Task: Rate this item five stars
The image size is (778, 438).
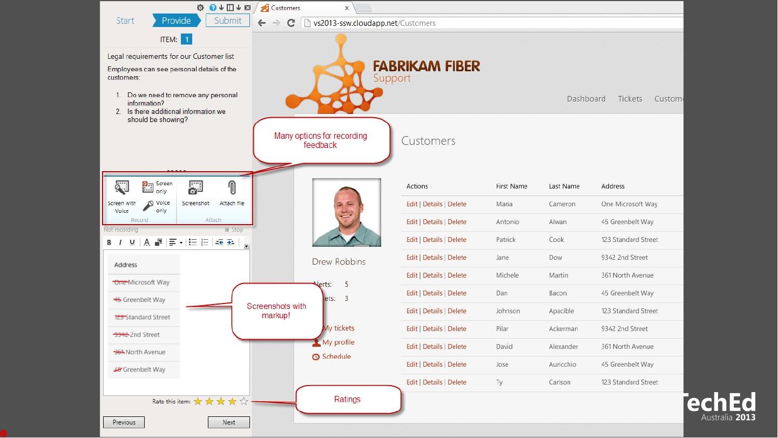Action: point(244,401)
